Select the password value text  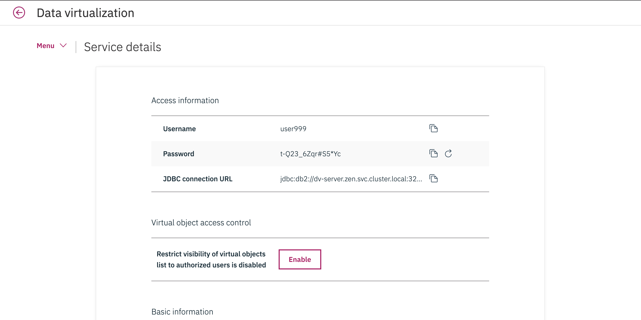coord(310,154)
